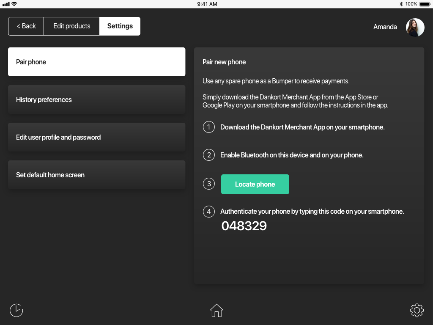The width and height of the screenshot is (433, 325).
Task: Check the Bluetooth status icon
Action: [x=401, y=4]
